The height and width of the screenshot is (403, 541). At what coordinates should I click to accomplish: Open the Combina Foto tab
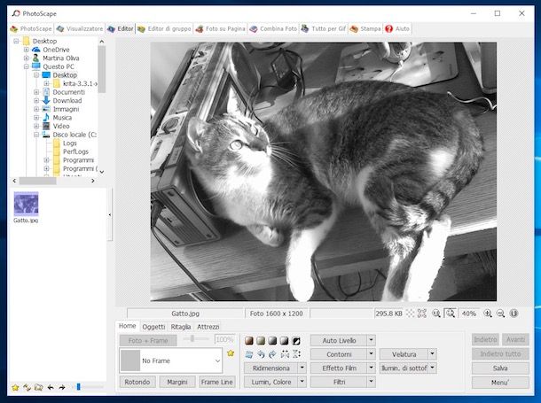click(273, 29)
